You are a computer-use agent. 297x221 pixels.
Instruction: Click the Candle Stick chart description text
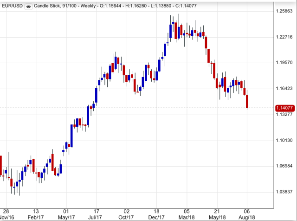pyautogui.click(x=115, y=6)
